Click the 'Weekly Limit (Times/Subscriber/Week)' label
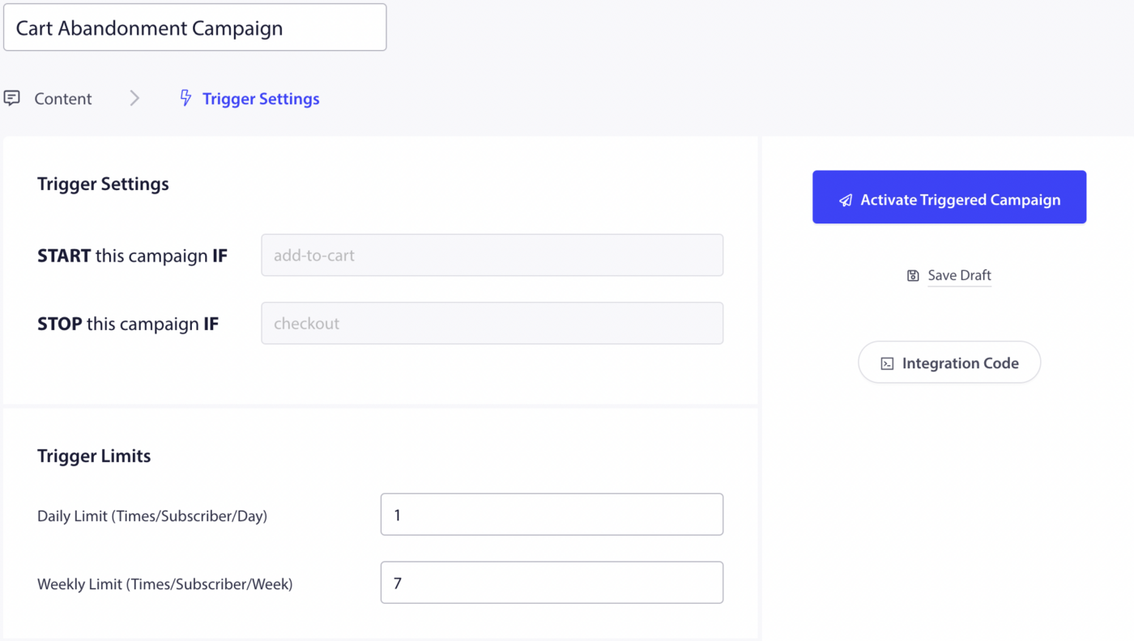This screenshot has height=641, width=1134. 165,584
